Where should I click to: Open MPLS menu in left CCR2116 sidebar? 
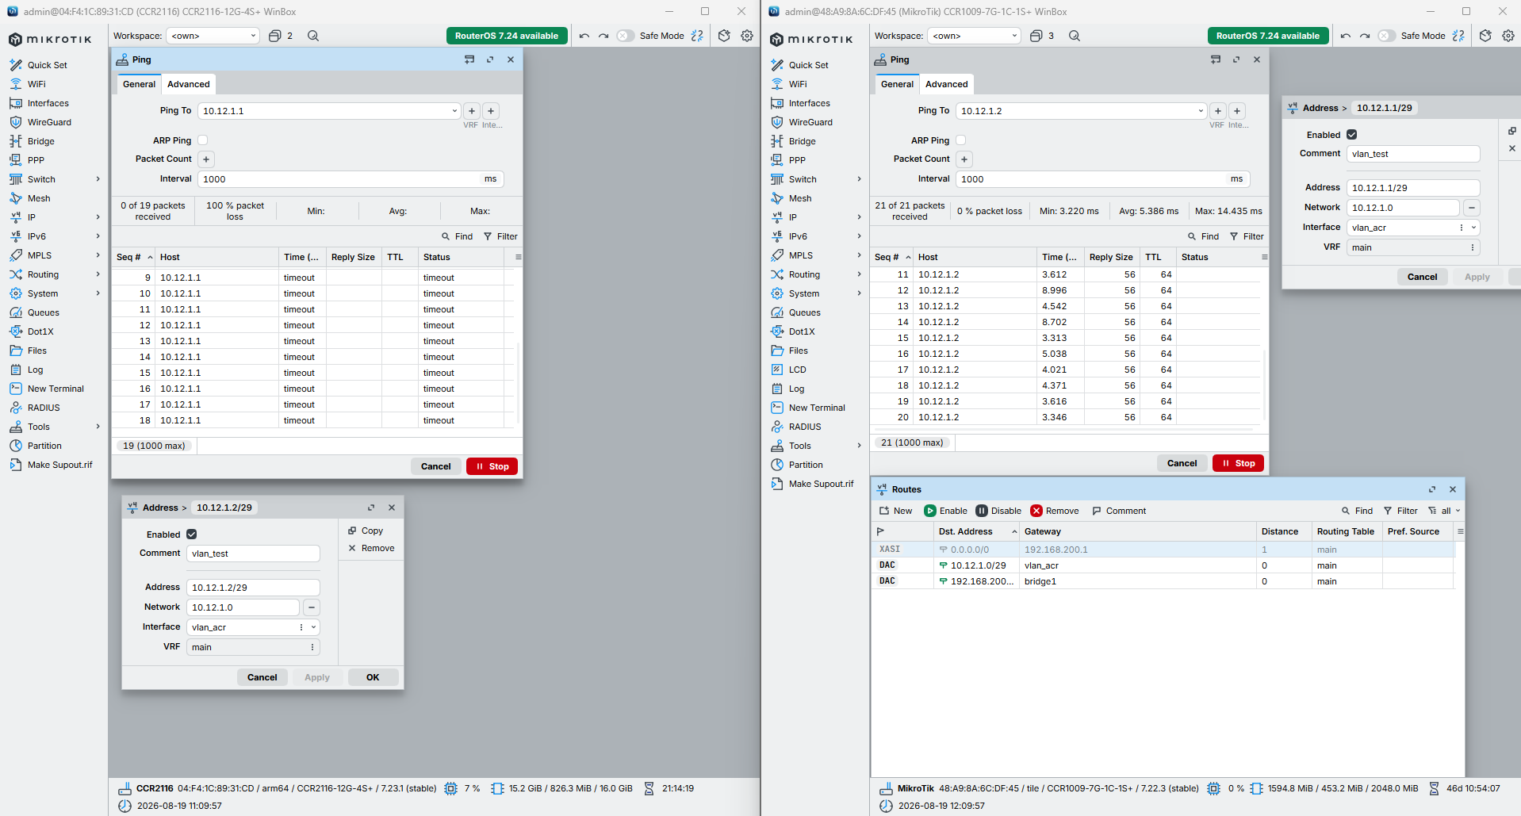40,255
